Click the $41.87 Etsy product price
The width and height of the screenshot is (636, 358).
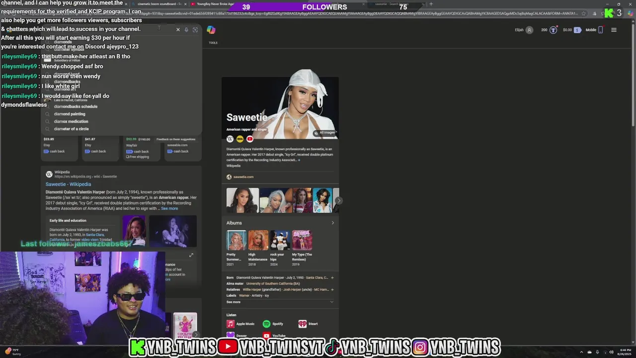click(x=90, y=139)
